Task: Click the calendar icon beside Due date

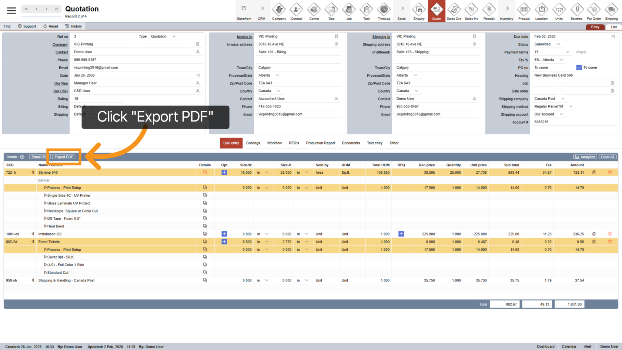Action: click(613, 37)
